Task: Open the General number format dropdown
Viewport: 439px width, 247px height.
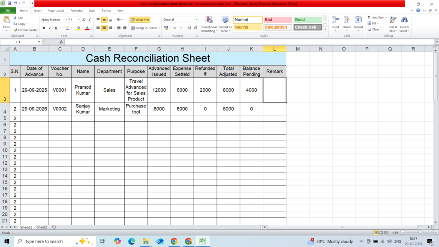Action: (196, 20)
